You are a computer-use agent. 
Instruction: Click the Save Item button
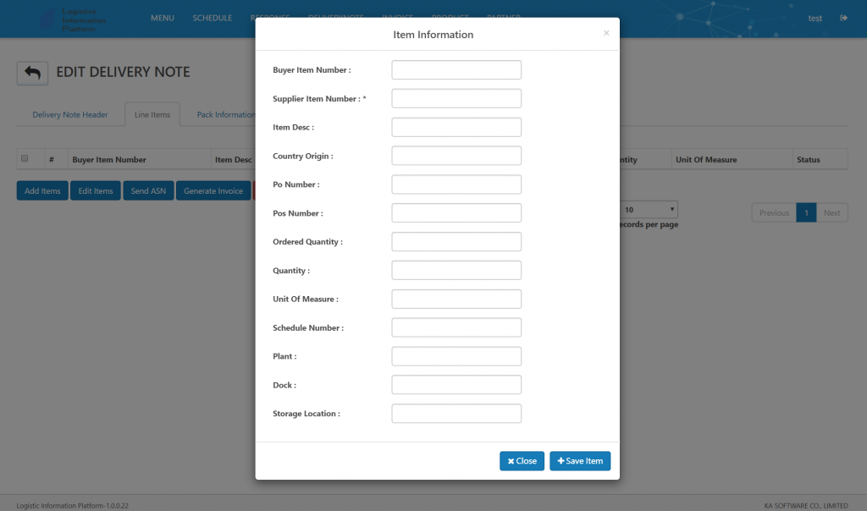click(580, 461)
